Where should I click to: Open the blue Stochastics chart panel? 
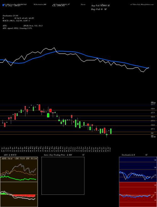(x=138, y=169)
